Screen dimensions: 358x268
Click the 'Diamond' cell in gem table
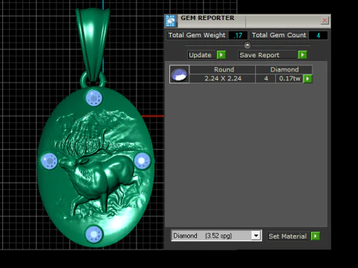[284, 69]
